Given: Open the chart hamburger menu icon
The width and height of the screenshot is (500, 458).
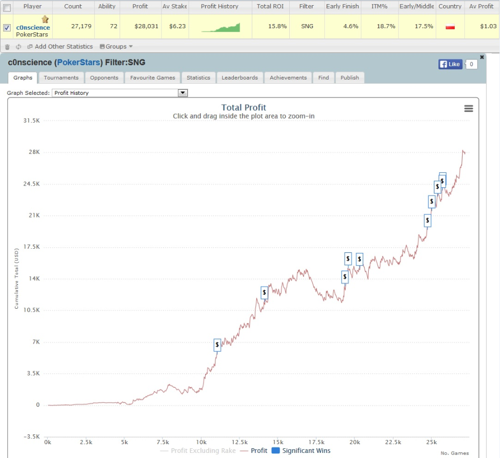Looking at the screenshot, I should point(468,109).
